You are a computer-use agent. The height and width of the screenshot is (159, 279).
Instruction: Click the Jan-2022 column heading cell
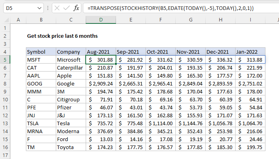click(250, 52)
